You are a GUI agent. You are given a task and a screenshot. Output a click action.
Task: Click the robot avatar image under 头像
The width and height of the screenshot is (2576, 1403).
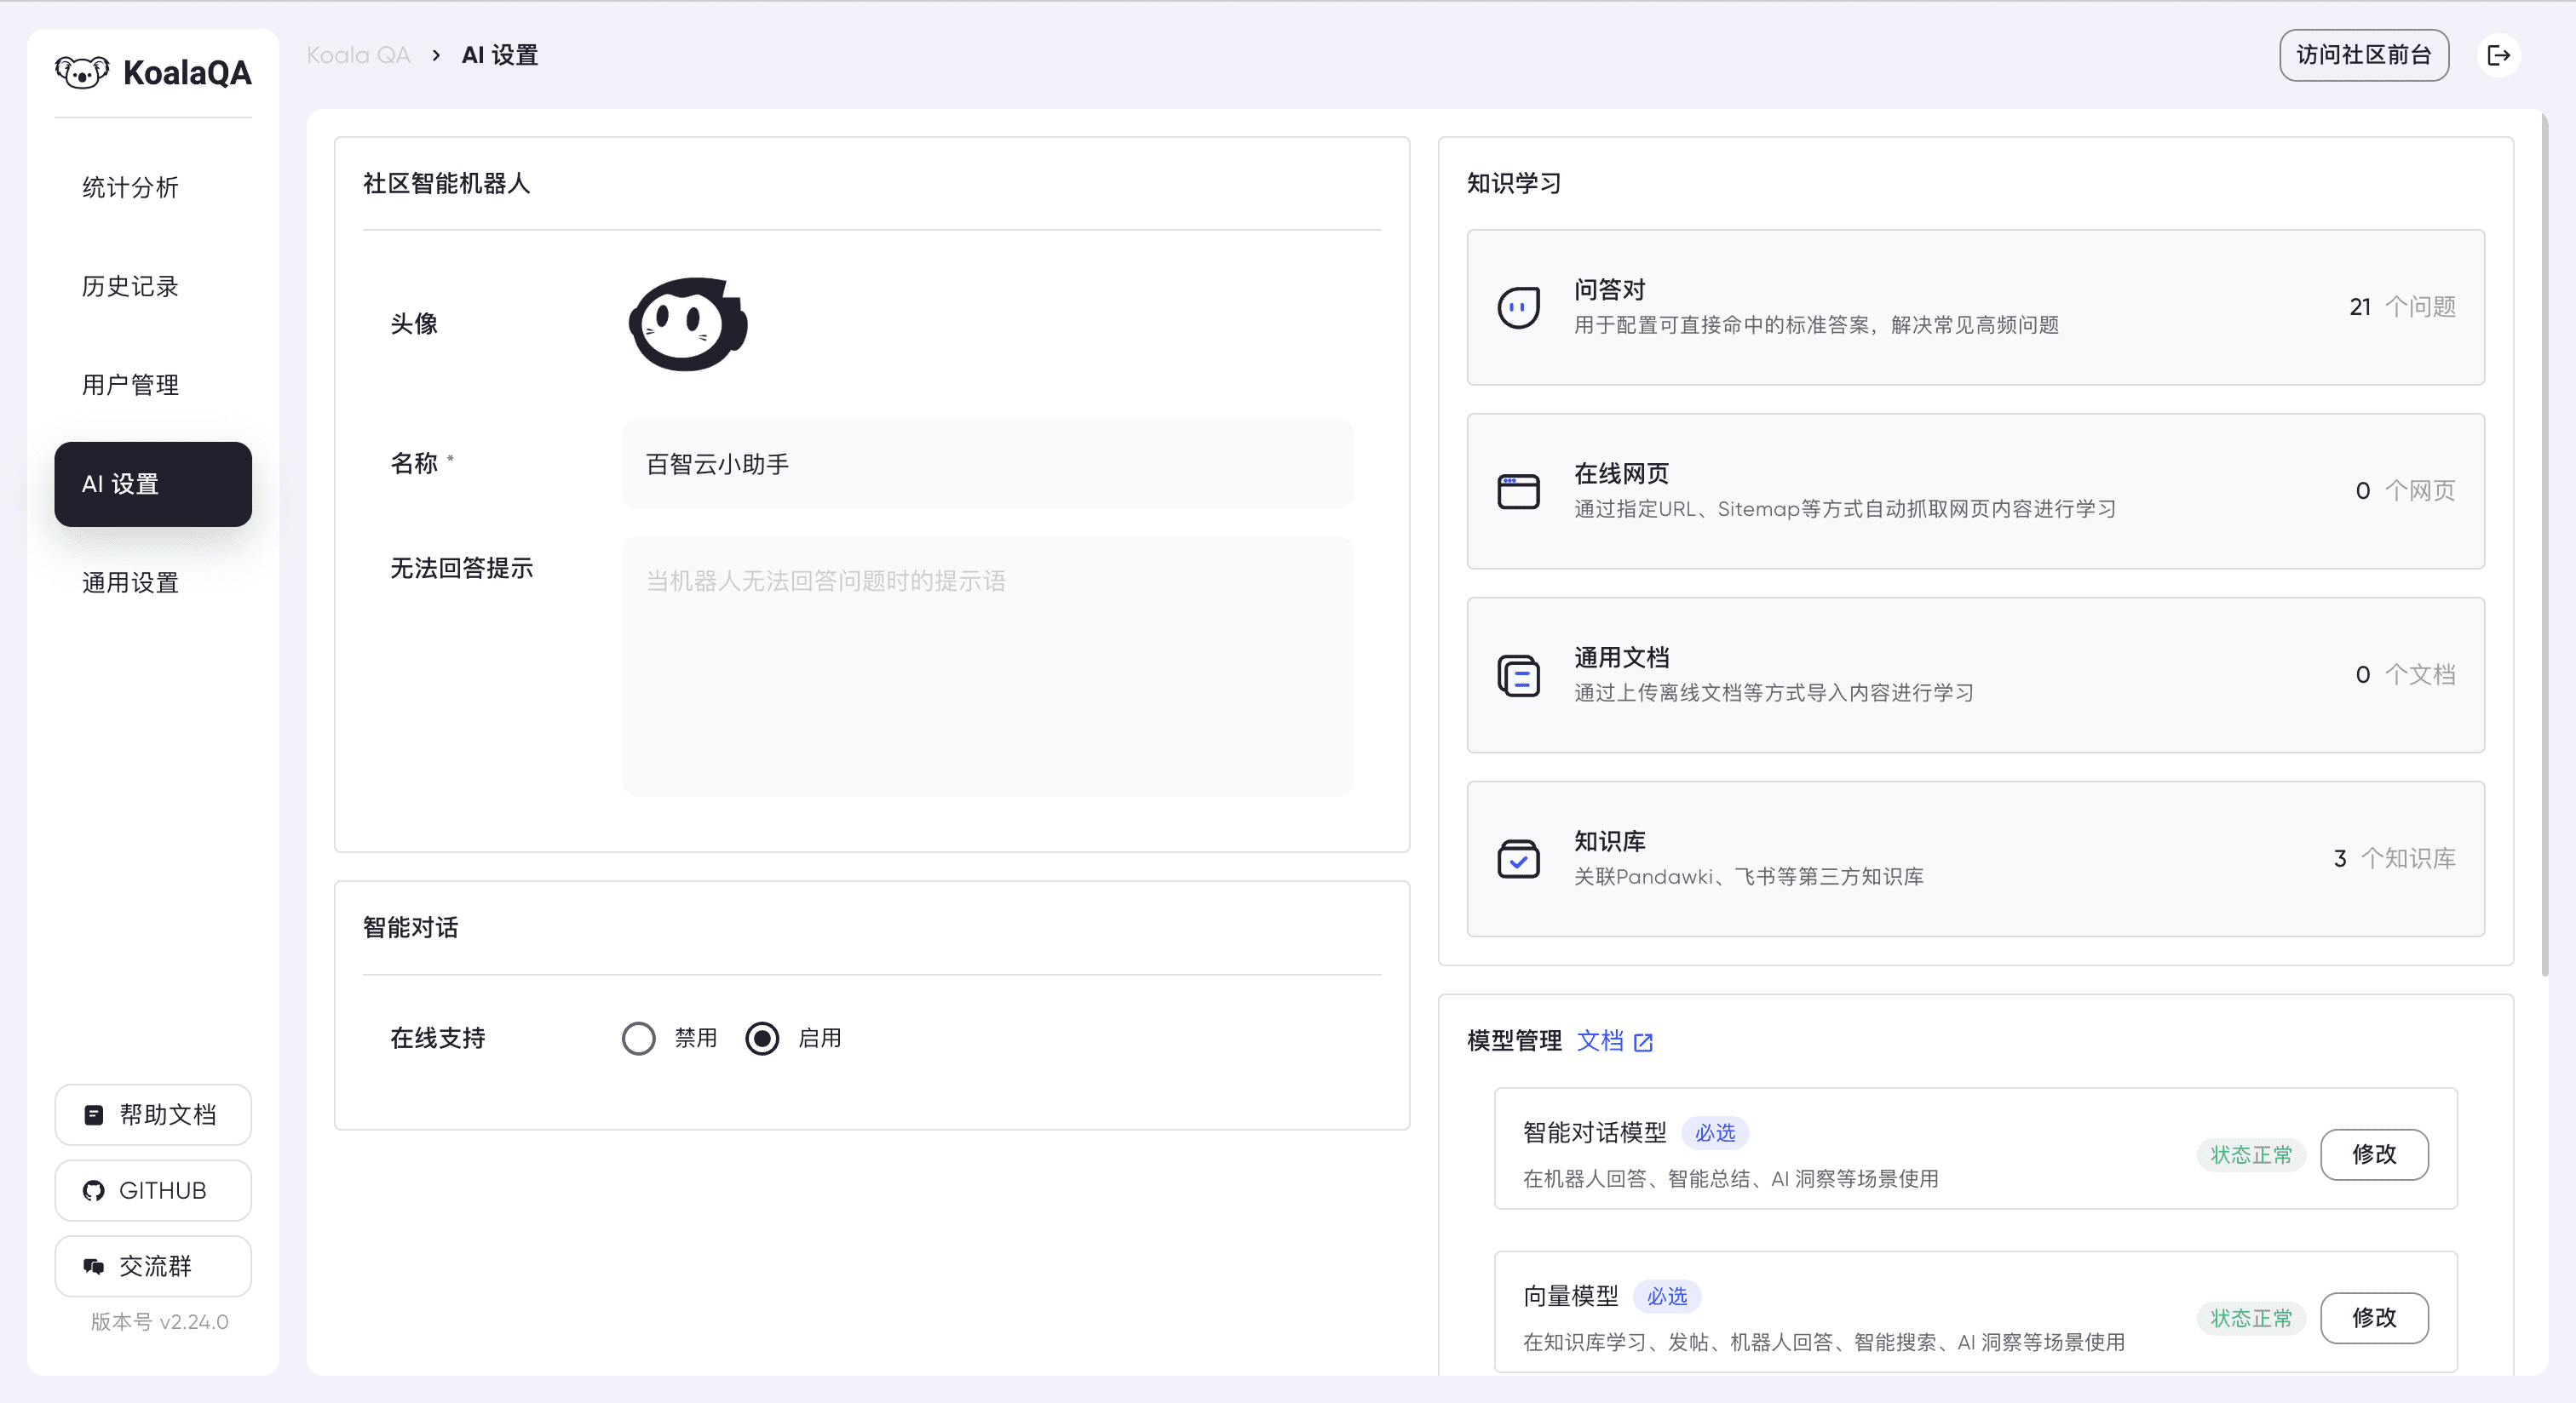pos(687,324)
